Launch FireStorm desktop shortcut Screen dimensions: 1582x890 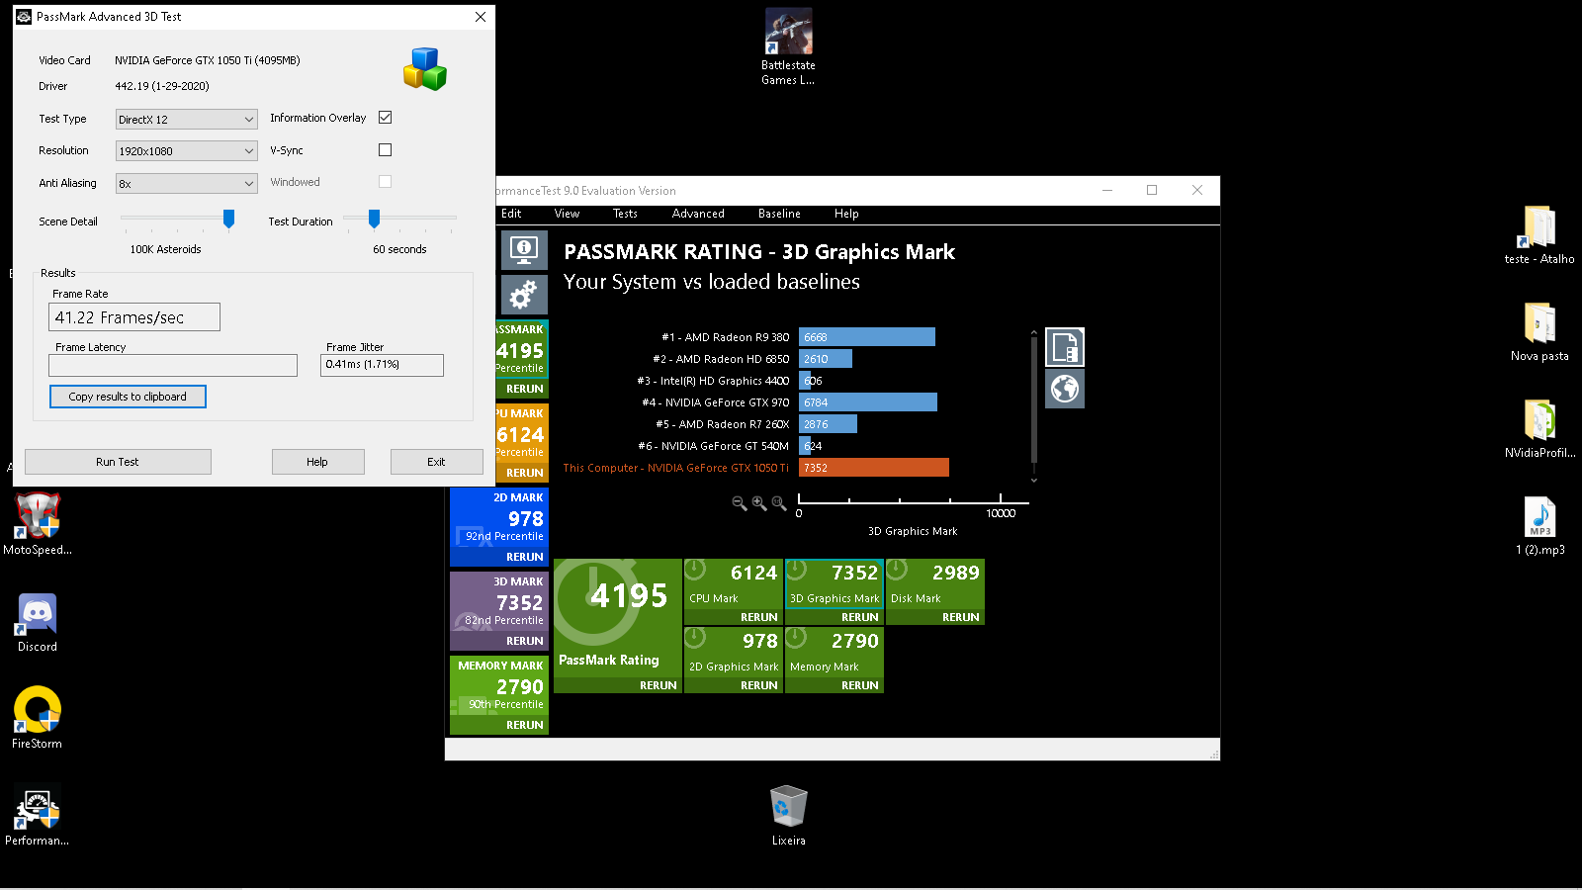click(38, 718)
